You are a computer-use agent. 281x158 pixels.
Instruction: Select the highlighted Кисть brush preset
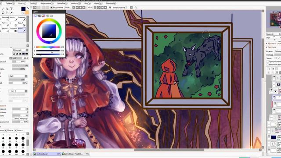click(x=22, y=30)
